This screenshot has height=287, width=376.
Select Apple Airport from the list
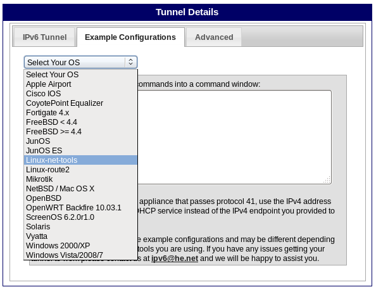coord(80,84)
